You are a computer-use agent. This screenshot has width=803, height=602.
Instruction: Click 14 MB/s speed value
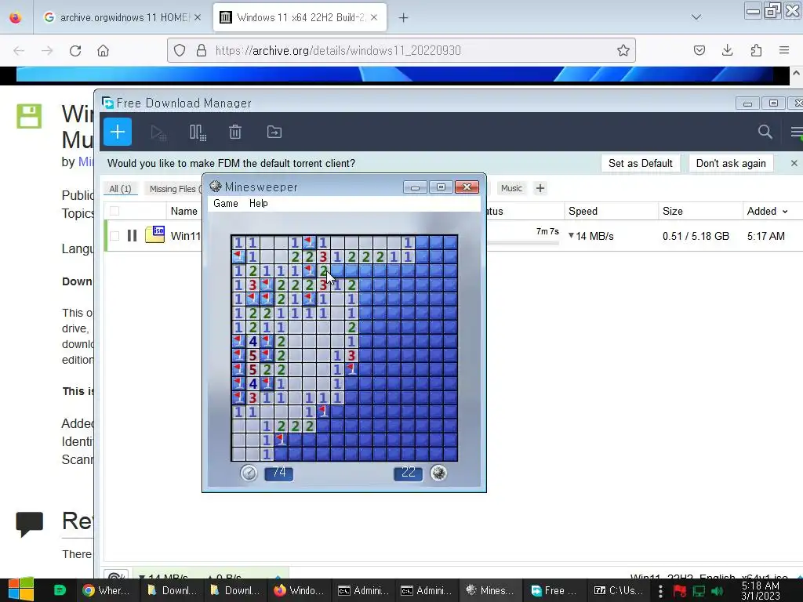(x=594, y=236)
